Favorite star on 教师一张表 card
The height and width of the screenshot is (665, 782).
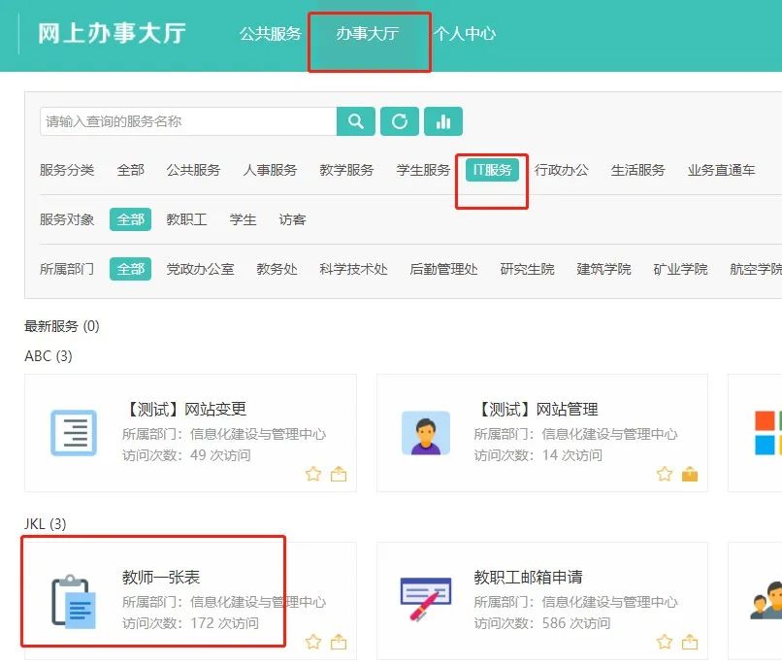tap(313, 642)
